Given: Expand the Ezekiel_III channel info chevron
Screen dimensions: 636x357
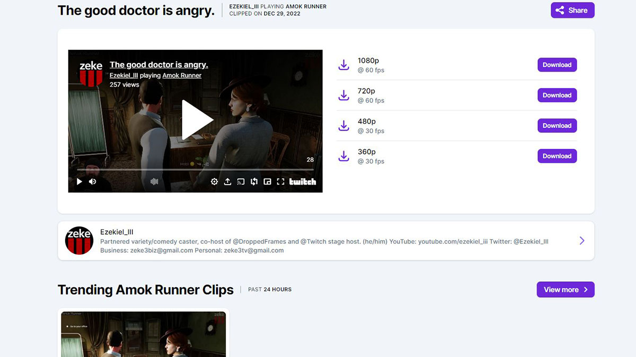Looking at the screenshot, I should click(582, 240).
